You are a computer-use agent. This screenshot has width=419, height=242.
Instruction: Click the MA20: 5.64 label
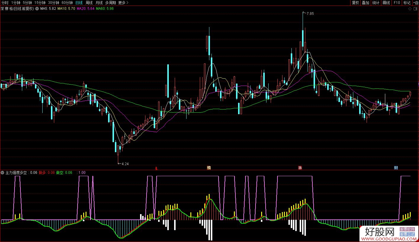click(85, 9)
